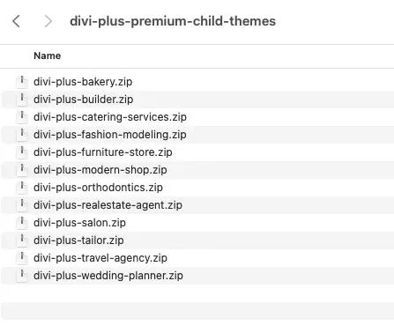This screenshot has height=333, width=394.
Task: Select the archive icon next to divi-plus-modern-shop.zip
Action: tap(22, 170)
